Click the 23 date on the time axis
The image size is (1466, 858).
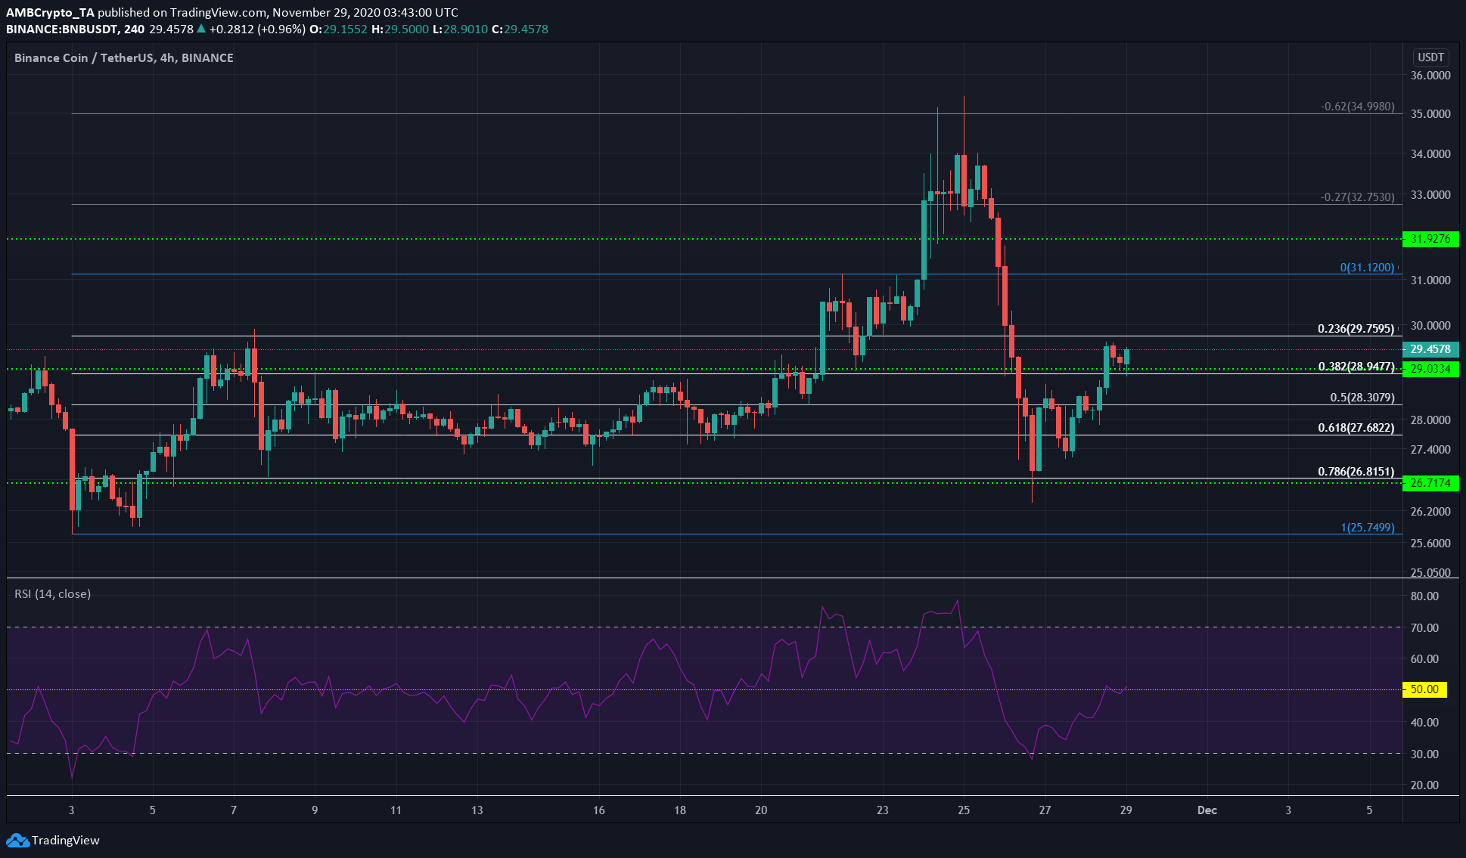[883, 810]
